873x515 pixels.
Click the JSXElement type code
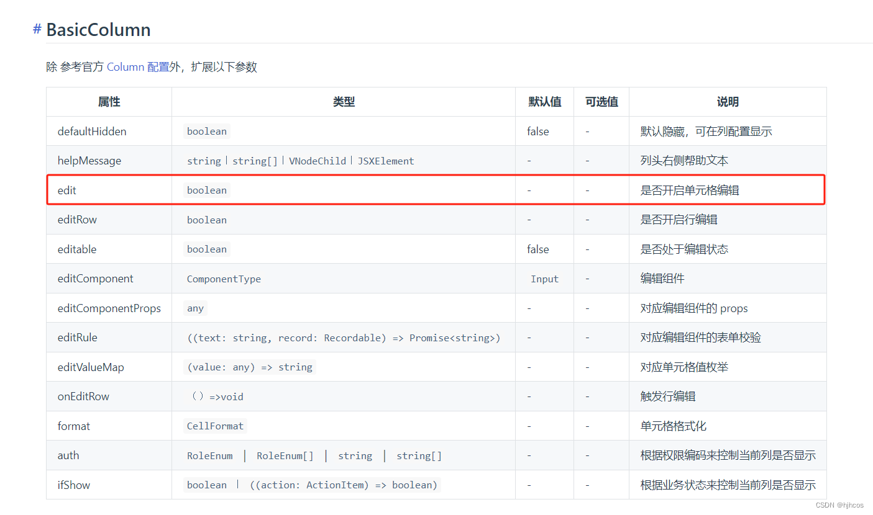click(386, 161)
